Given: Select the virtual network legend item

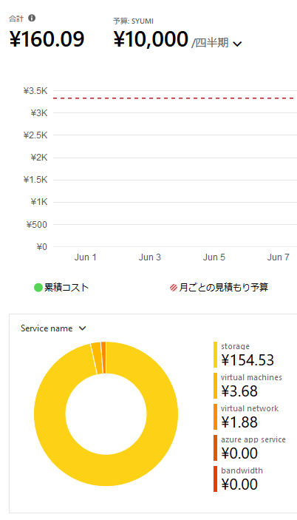Looking at the screenshot, I should (x=246, y=417).
